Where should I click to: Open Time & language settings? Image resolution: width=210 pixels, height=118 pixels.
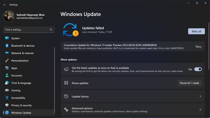click(29, 83)
